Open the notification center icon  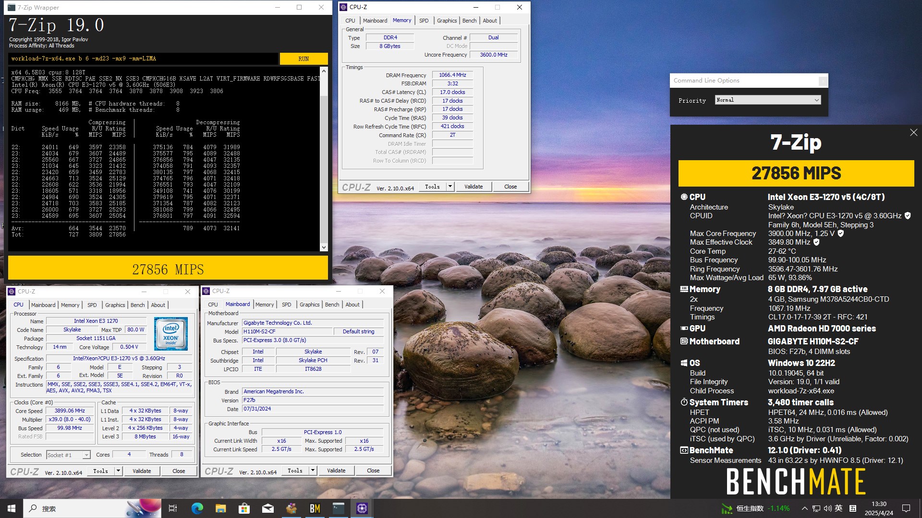906,508
